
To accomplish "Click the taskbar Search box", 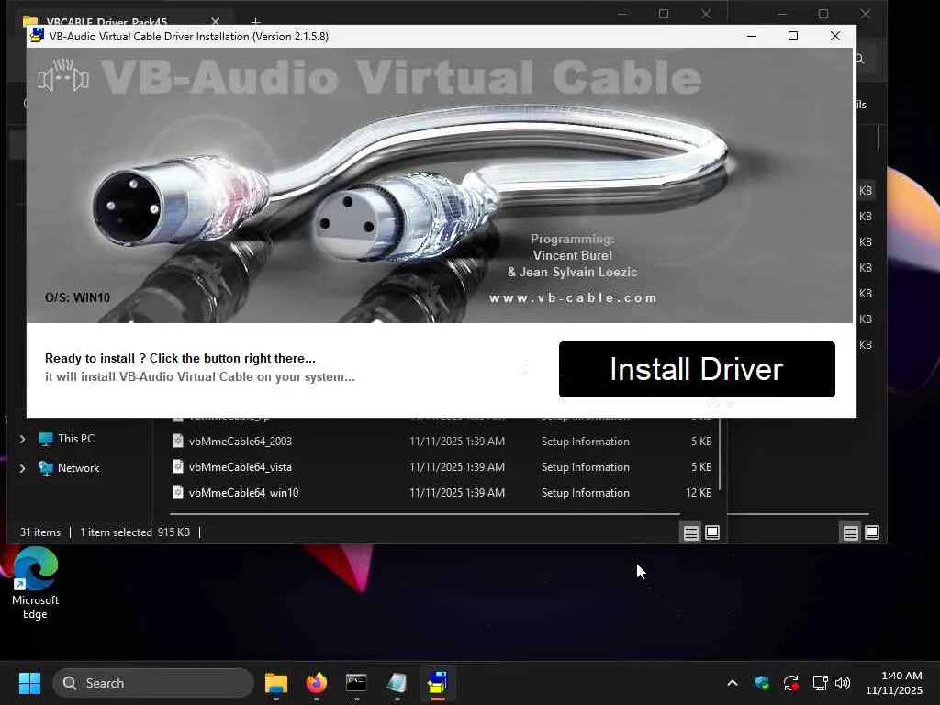I will coord(153,683).
